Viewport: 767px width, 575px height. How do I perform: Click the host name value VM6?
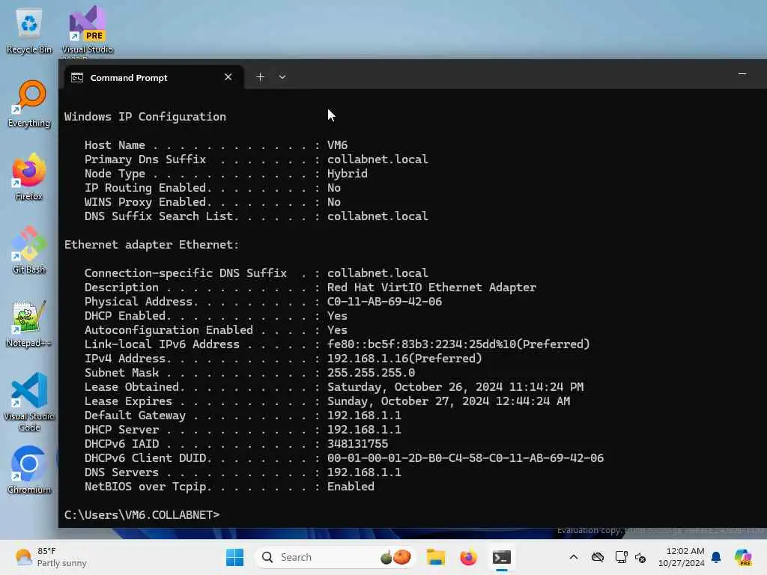(x=338, y=145)
